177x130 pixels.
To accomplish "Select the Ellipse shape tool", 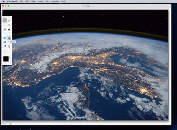I will [9, 38].
